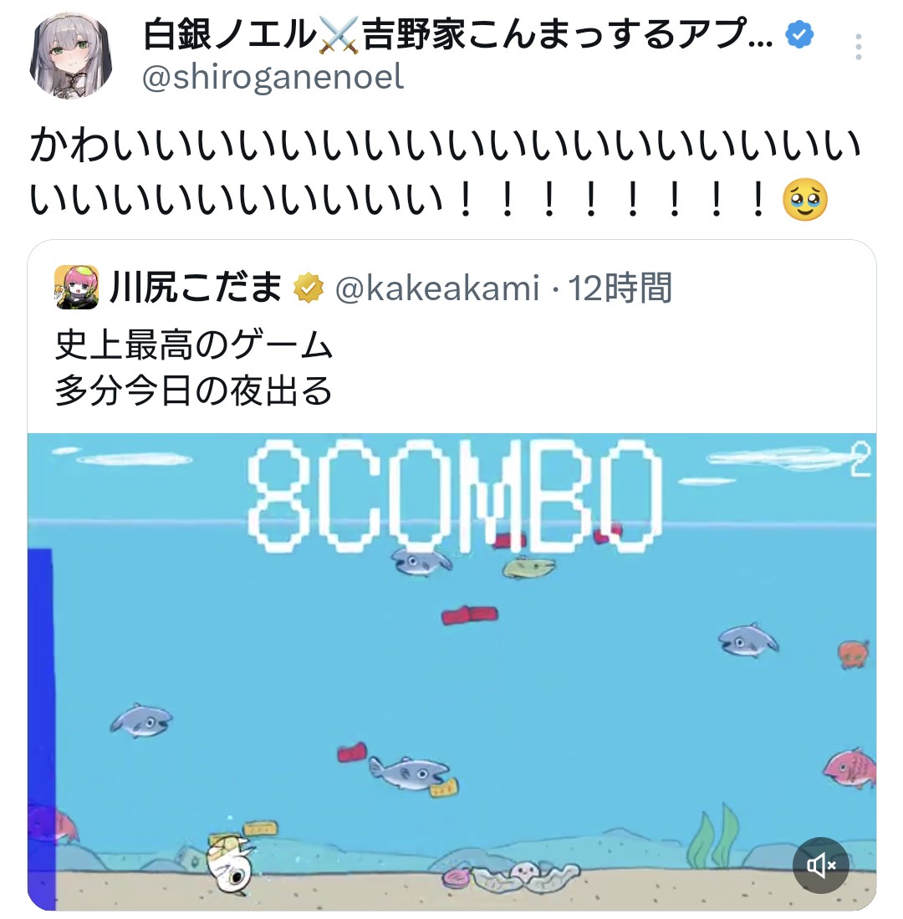Screen dimensions: 903x919
Task: Open the three-dot more options menu
Action: tap(858, 46)
